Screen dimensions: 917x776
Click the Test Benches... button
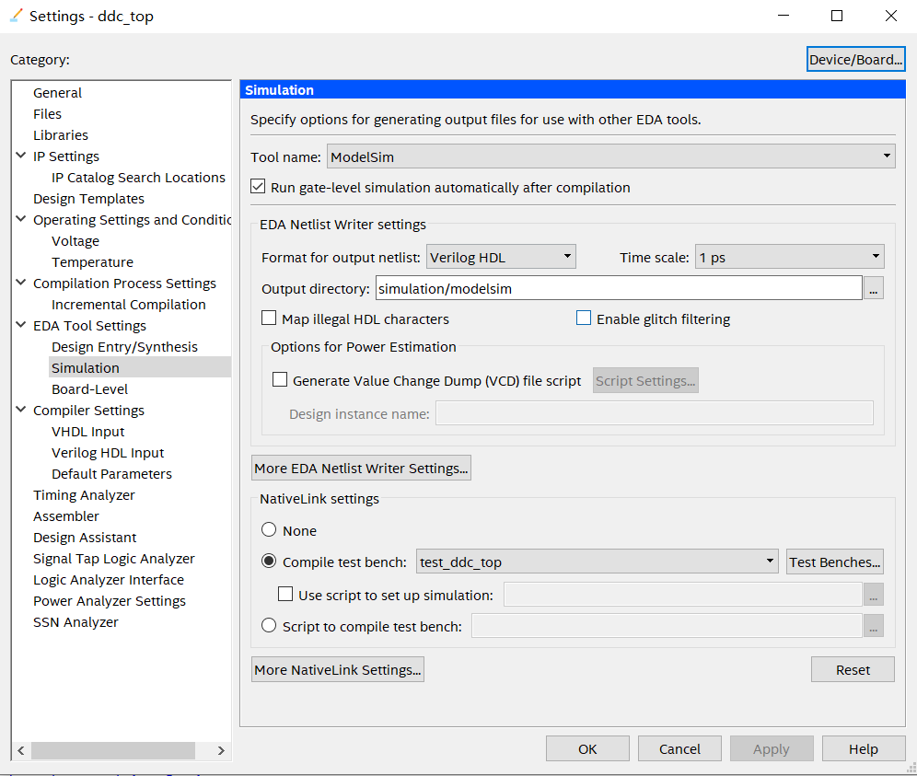[x=835, y=562]
